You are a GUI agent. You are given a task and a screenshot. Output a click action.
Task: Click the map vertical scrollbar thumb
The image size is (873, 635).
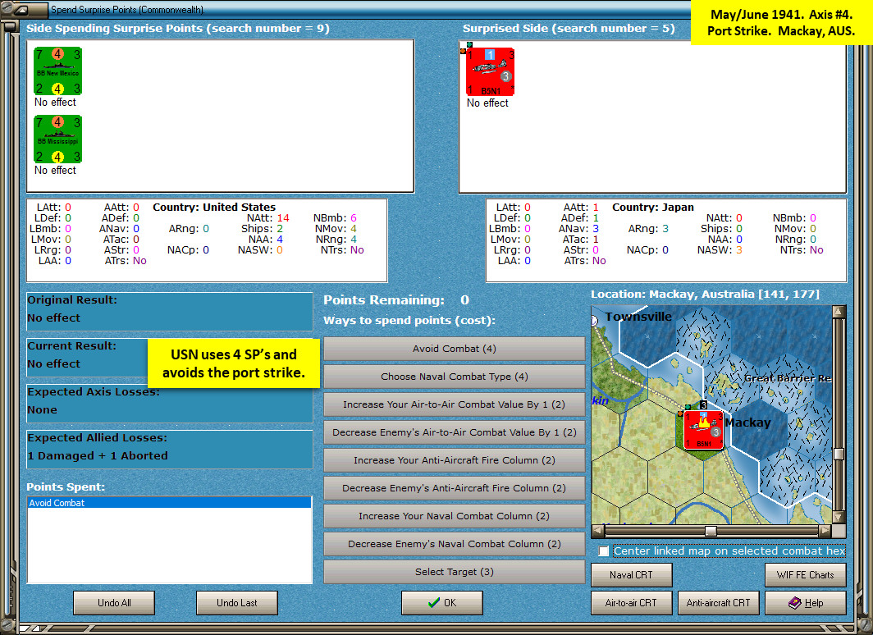coord(839,454)
